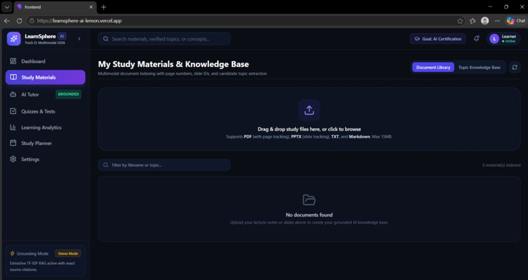The width and height of the screenshot is (528, 280).
Task: Click the GROUNDED badge next to AI Tutor
Action: (68, 94)
